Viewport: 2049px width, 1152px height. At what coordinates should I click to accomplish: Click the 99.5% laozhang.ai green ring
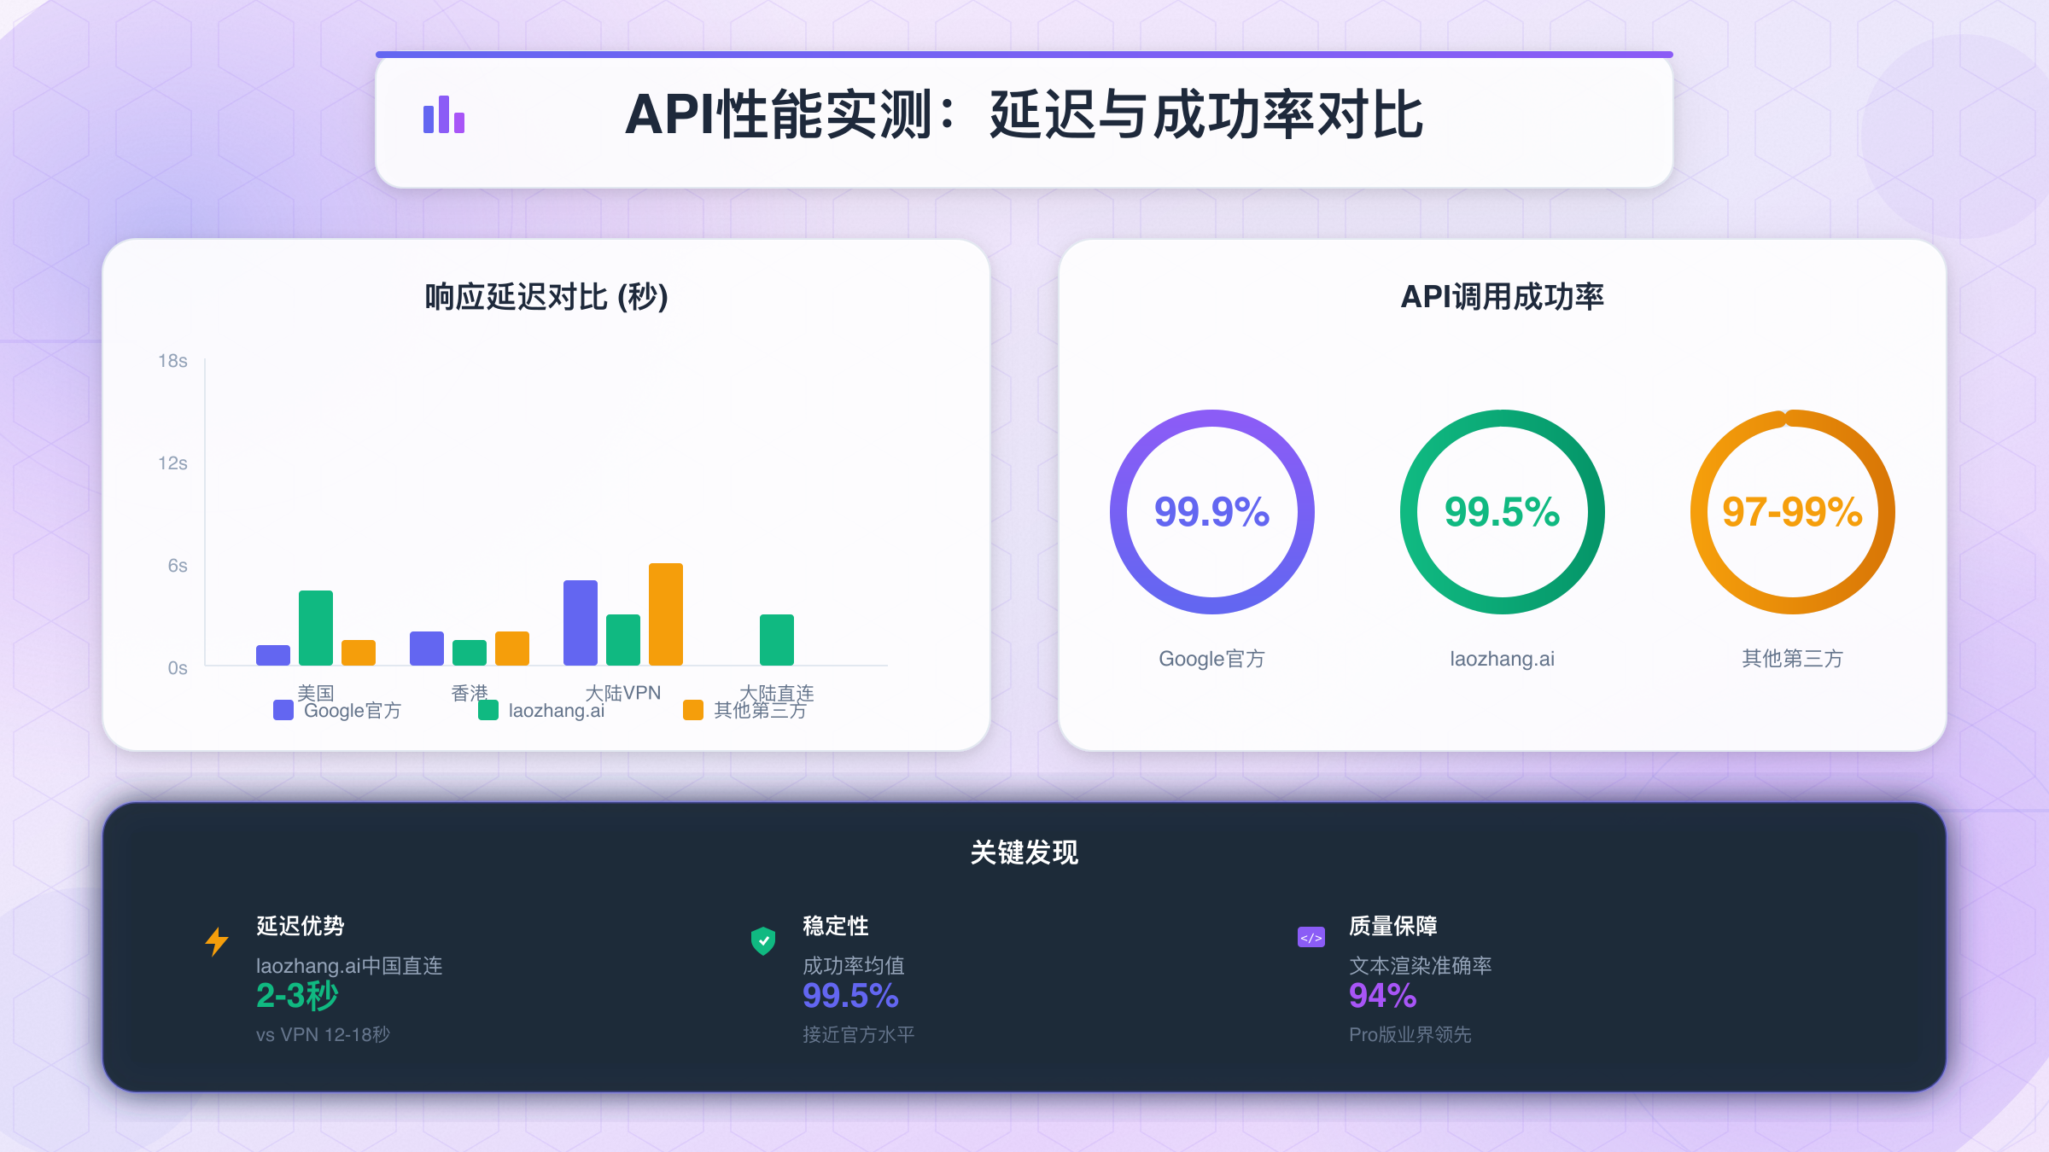[x=1502, y=512]
